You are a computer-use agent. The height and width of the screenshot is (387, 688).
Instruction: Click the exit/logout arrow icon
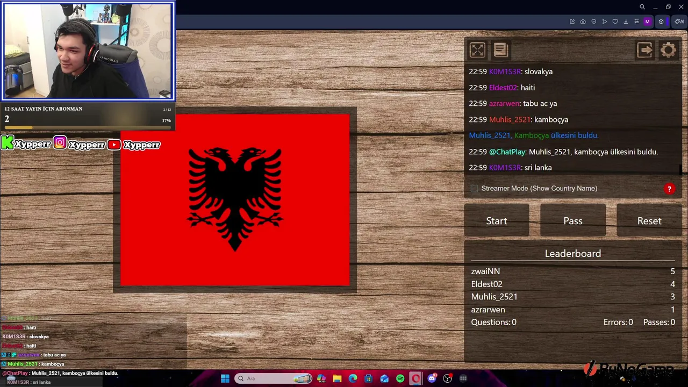[645, 50]
